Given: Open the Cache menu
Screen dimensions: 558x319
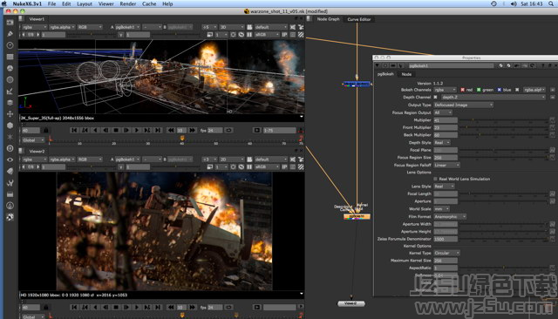Looking at the screenshot, I should [149, 3].
